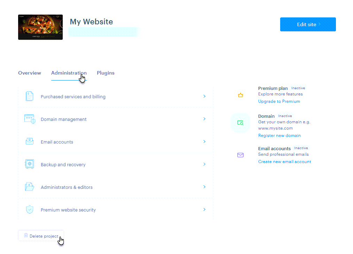Click the www.mysite.com example text
Image resolution: width=353 pixels, height=254 pixels.
tap(275, 128)
